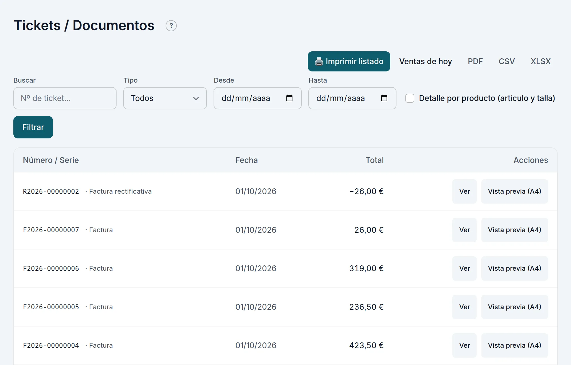Screen dimensions: 571x365
Task: Focus the Nº de ticket search field
Action: (x=65, y=98)
